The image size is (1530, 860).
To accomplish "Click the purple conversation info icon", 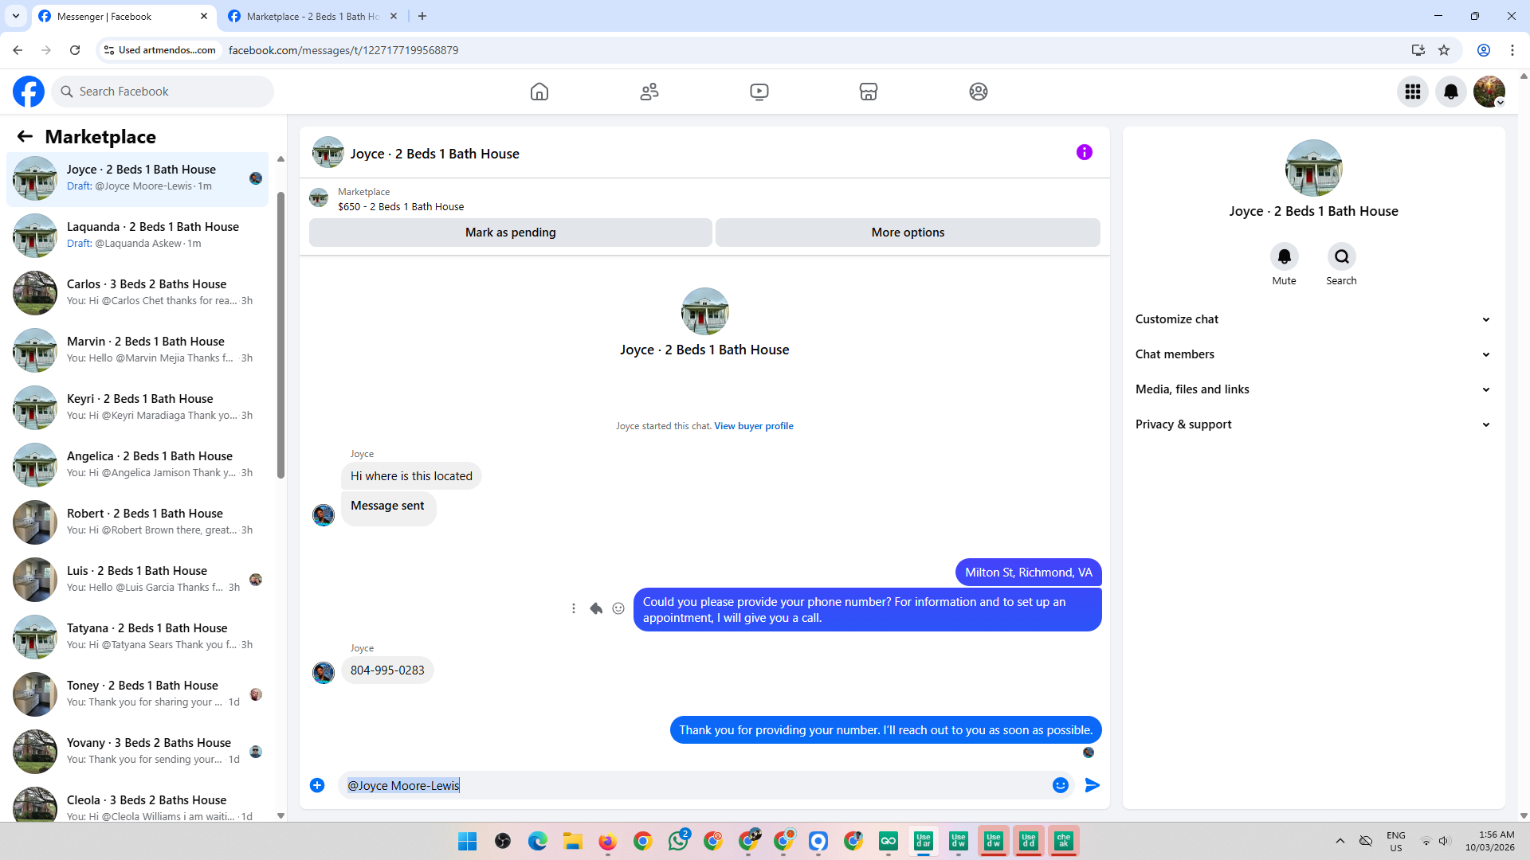I will 1084,152.
